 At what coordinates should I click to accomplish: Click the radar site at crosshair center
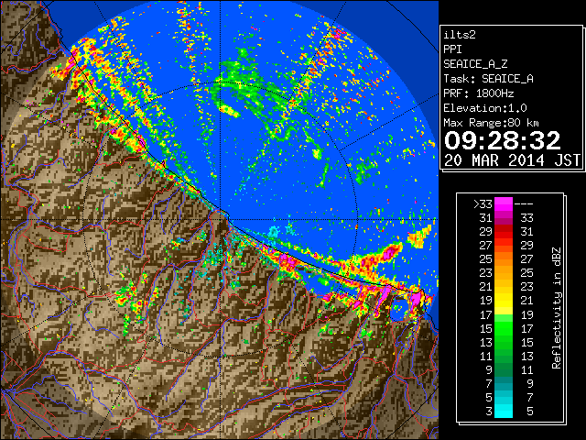point(221,219)
